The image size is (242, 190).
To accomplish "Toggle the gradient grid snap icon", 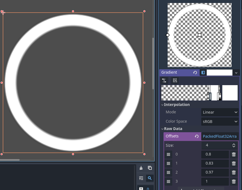I will [x=175, y=80].
